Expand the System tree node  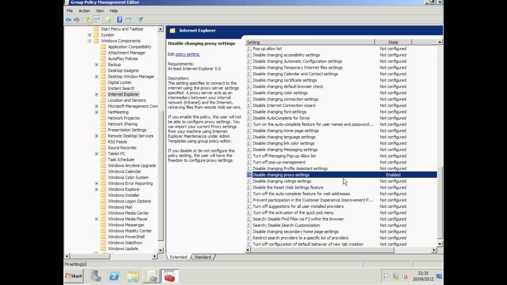[x=90, y=35]
